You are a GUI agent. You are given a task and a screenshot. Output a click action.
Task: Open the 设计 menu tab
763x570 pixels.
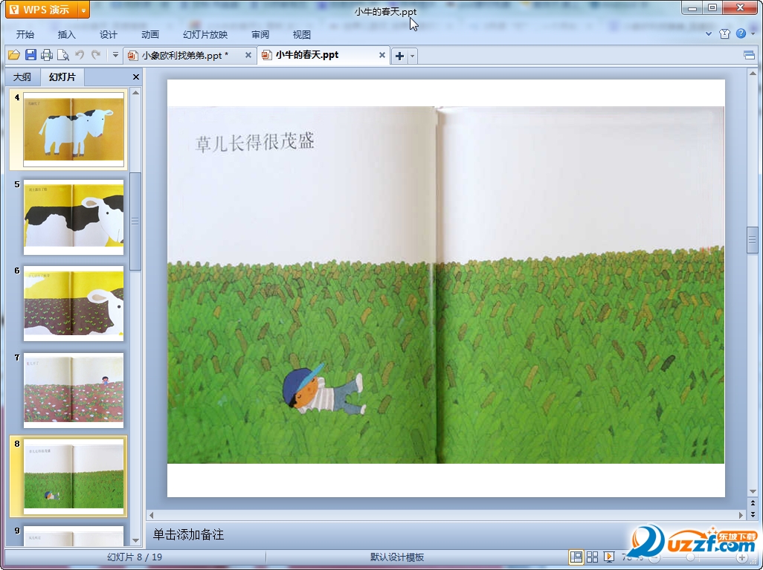pyautogui.click(x=109, y=34)
